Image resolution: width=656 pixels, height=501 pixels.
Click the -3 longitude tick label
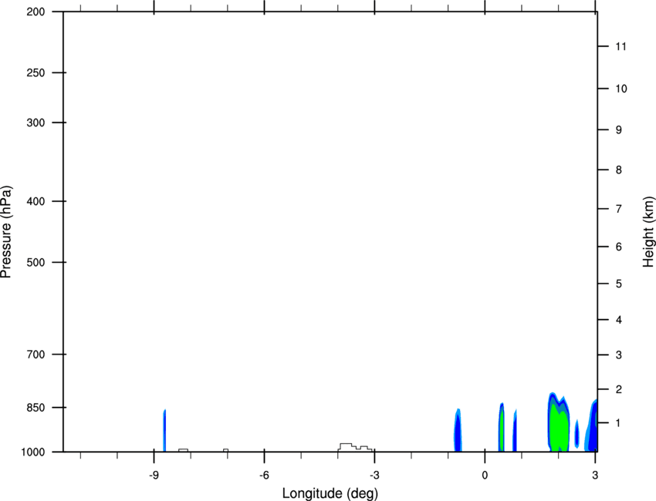click(x=374, y=475)
